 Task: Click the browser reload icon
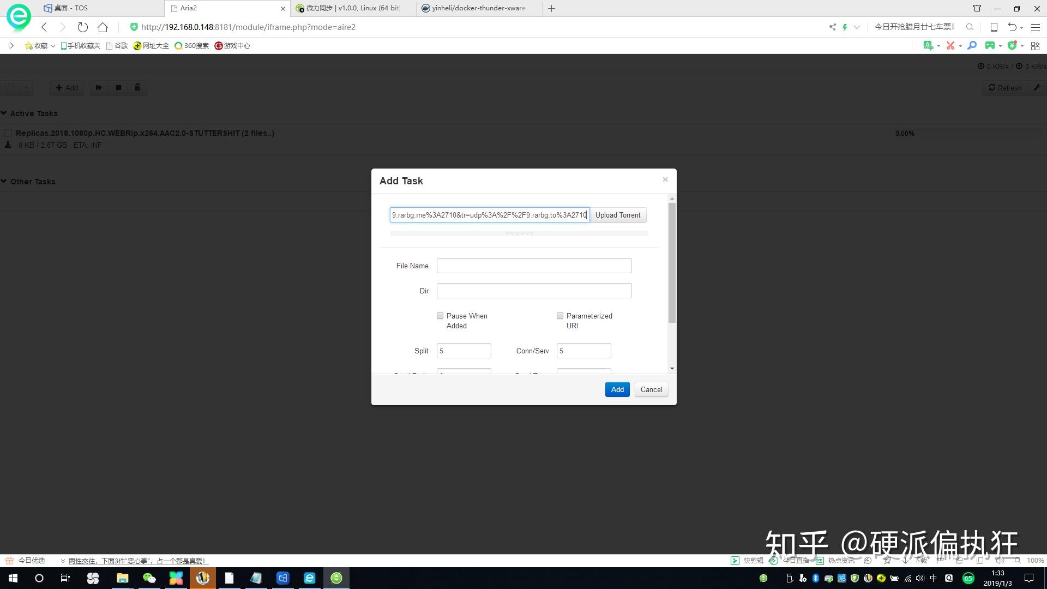(82, 27)
